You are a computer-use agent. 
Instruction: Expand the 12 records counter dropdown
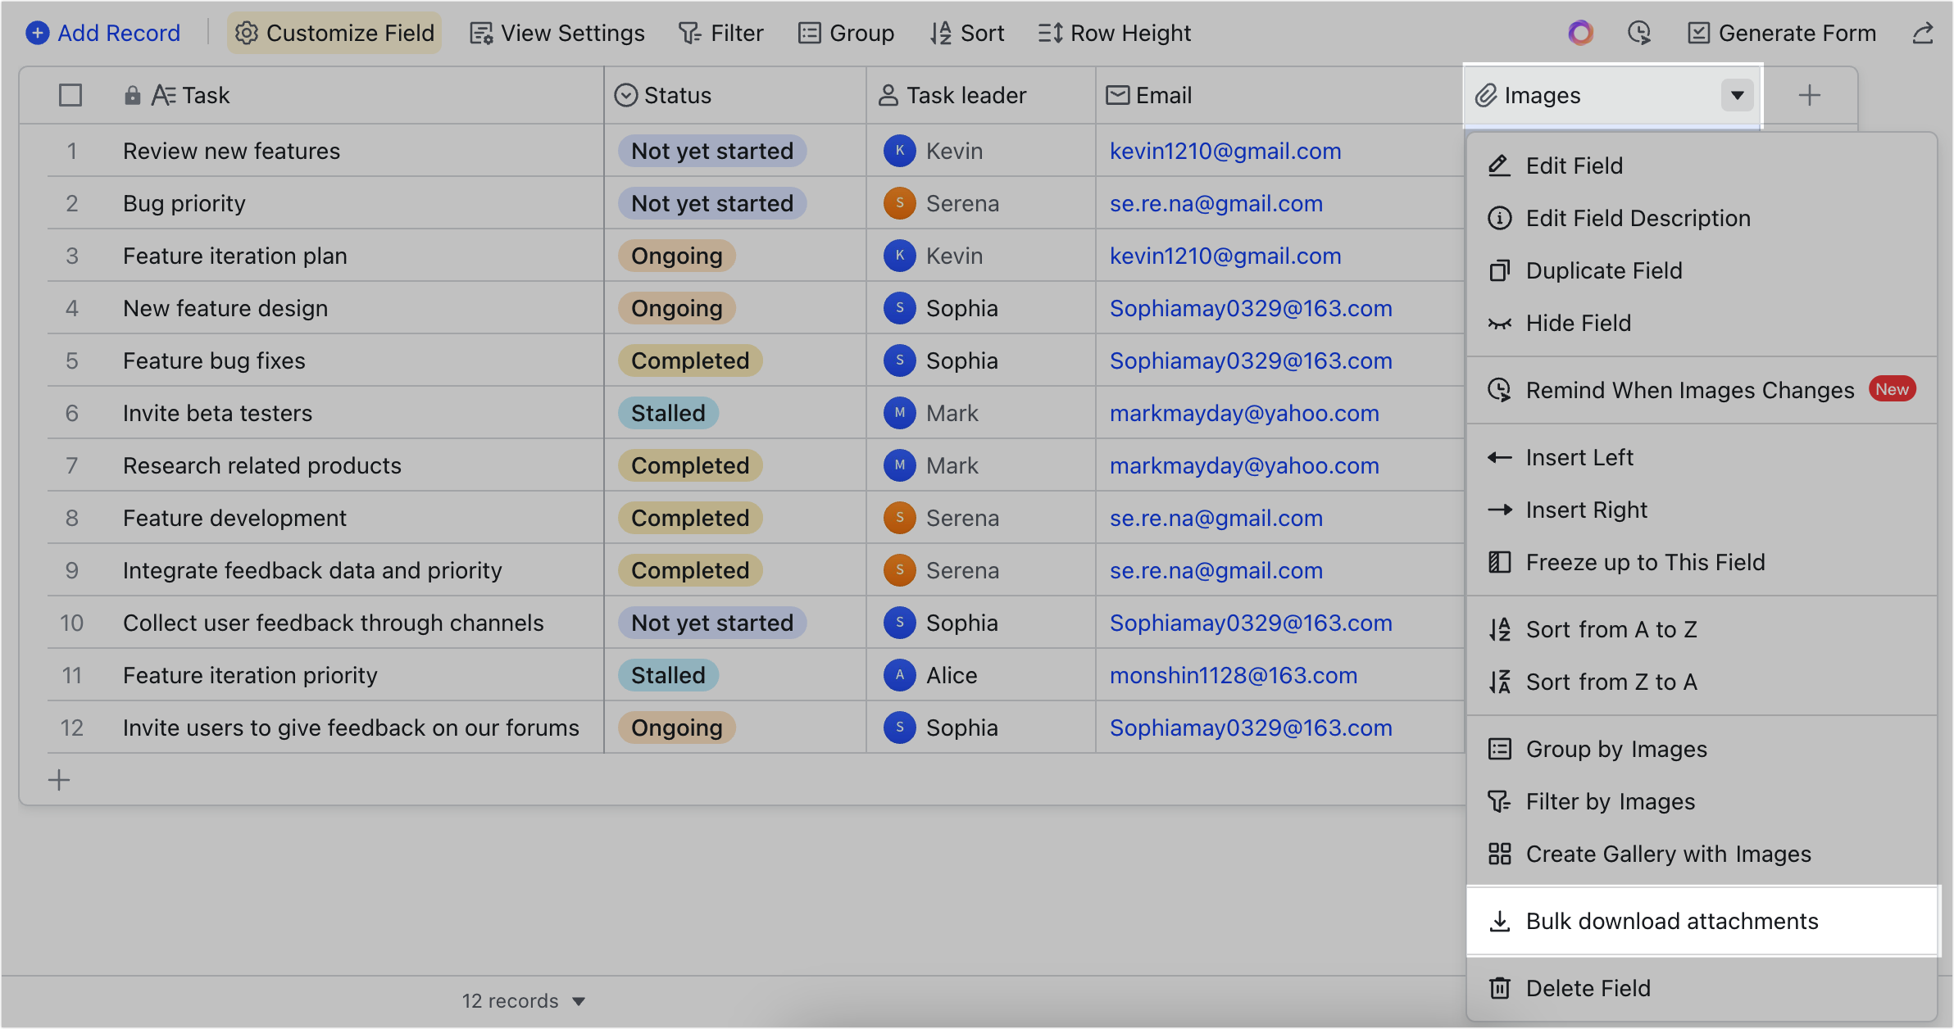pyautogui.click(x=578, y=1000)
